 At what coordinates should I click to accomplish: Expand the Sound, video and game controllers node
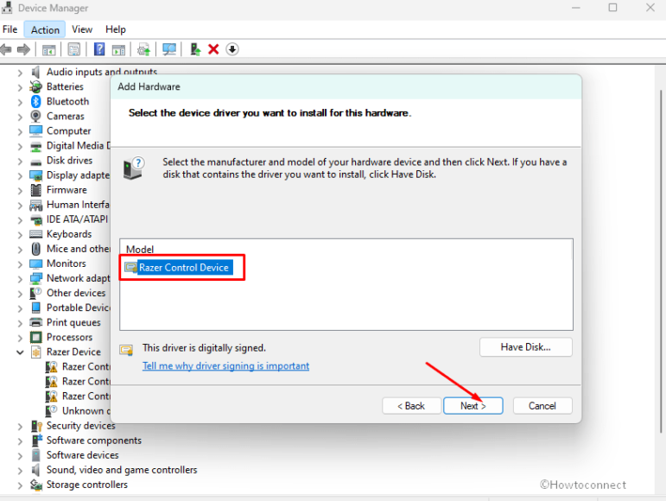[x=20, y=471]
